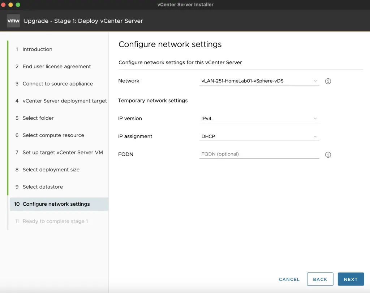
Task: Select the End user license agreement step
Action: [56, 66]
